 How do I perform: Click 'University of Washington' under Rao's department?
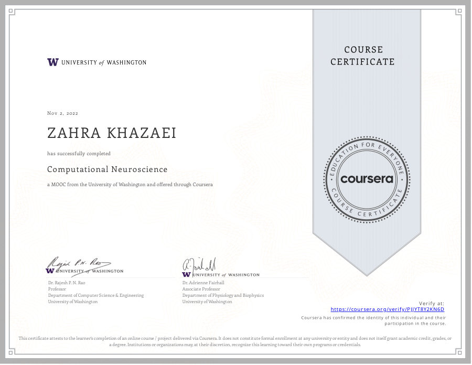[73, 302]
